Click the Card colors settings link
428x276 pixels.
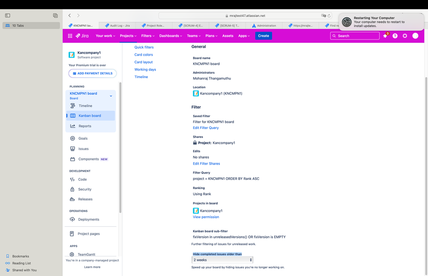[x=144, y=54]
